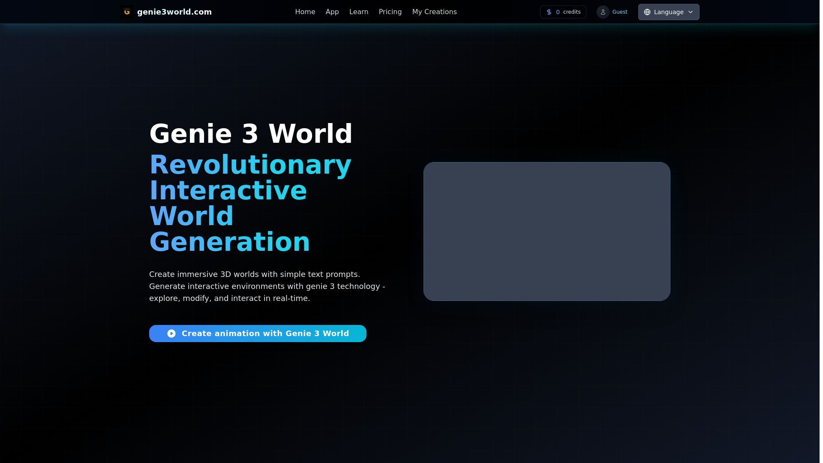
Task: Select Home in the navigation
Action: 305,12
